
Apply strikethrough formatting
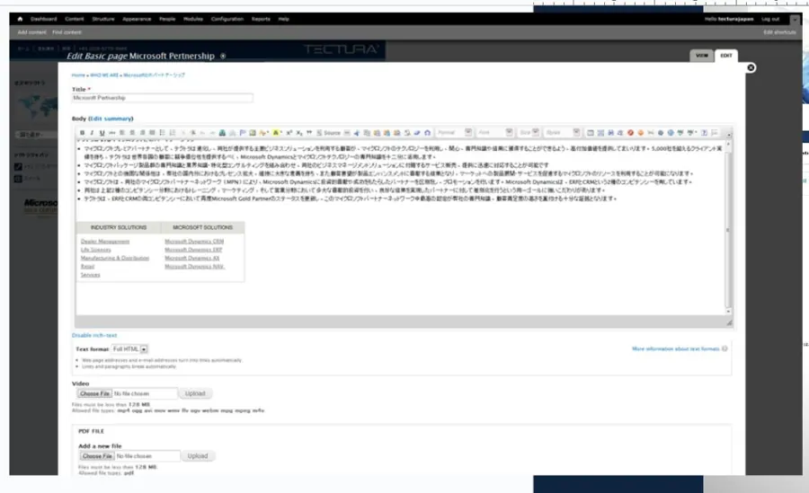pyautogui.click(x=112, y=133)
